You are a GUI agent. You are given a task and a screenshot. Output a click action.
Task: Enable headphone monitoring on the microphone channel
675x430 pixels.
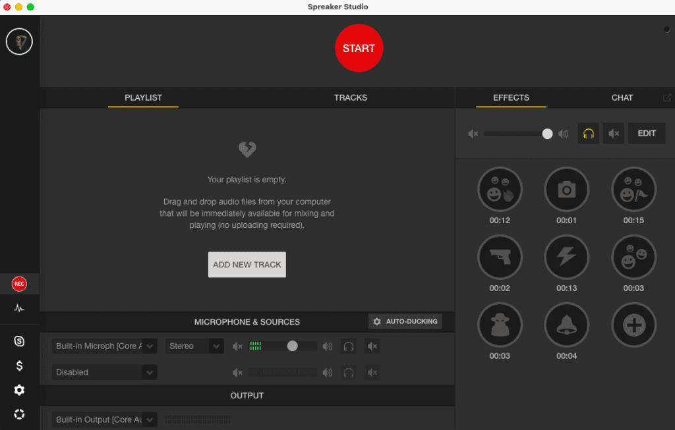coord(348,346)
